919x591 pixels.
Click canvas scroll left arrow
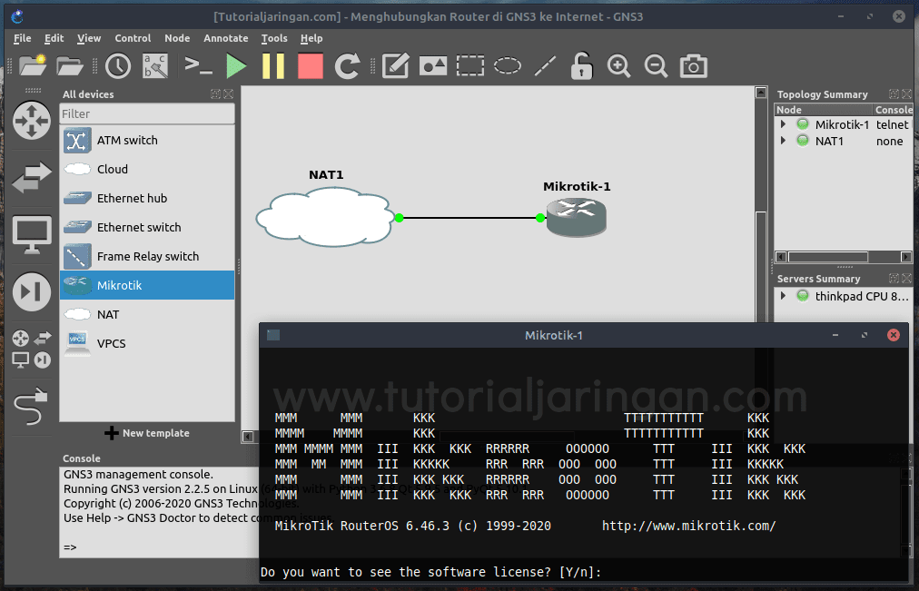(248, 437)
